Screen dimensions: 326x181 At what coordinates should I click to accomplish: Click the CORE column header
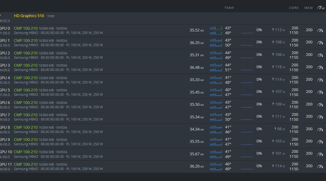tap(294, 8)
